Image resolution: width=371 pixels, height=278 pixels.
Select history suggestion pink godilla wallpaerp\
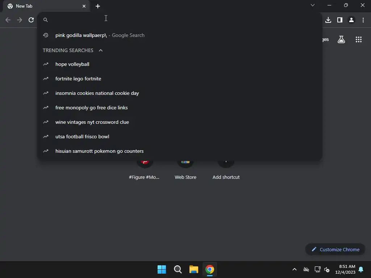click(x=180, y=35)
